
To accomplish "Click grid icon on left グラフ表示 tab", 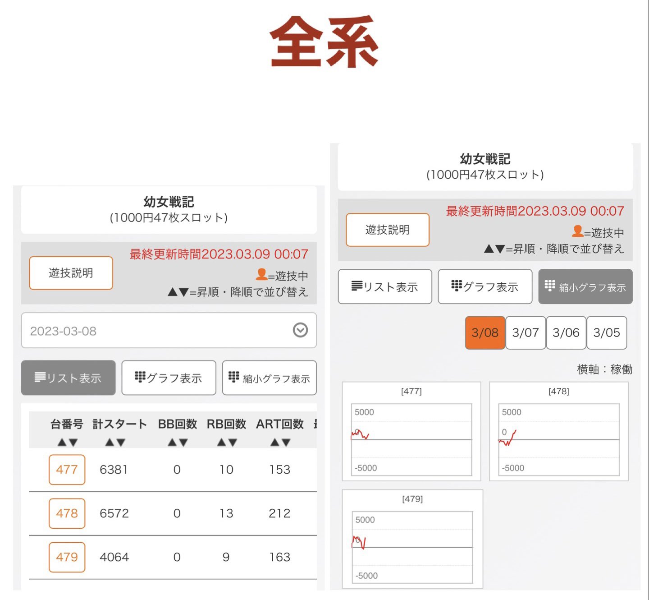I will coord(140,376).
